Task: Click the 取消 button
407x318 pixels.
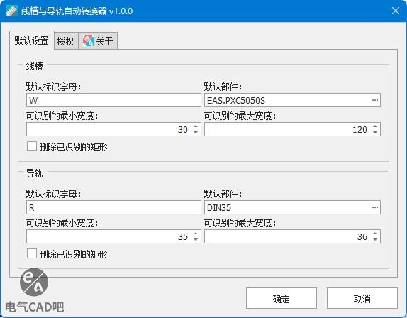Action: pos(362,298)
